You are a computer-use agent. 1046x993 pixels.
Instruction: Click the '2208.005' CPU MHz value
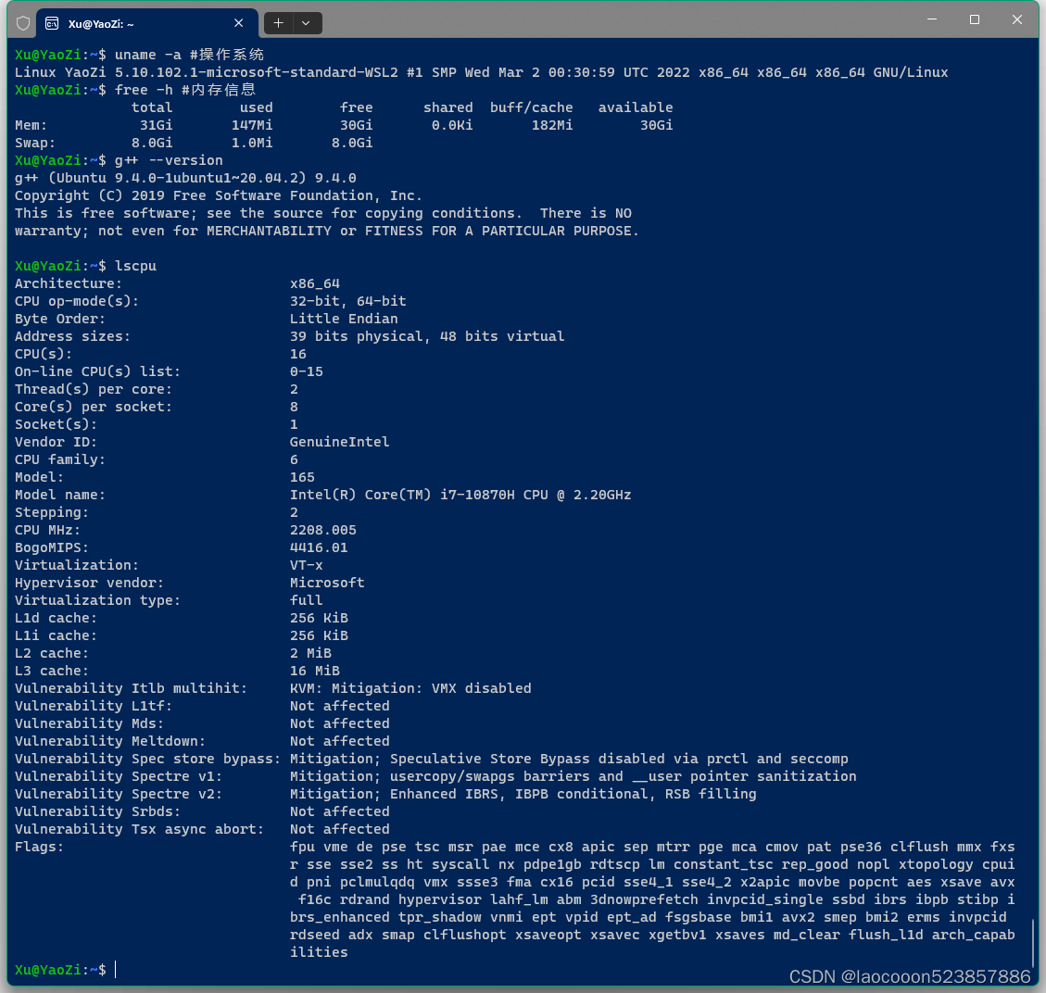[322, 530]
